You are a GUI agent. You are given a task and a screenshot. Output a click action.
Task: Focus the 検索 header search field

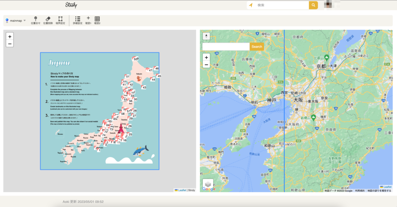[x=282, y=5]
